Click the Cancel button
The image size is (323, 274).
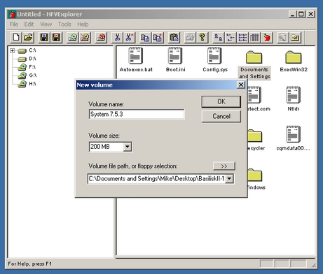(221, 116)
